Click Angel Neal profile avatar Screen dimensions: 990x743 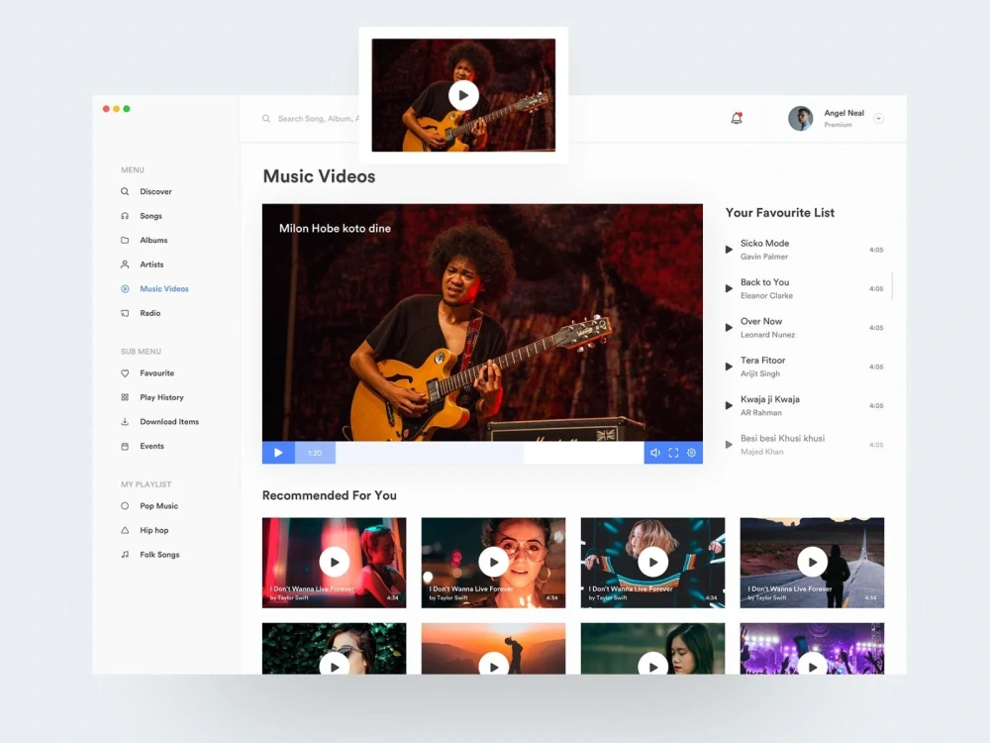click(801, 118)
